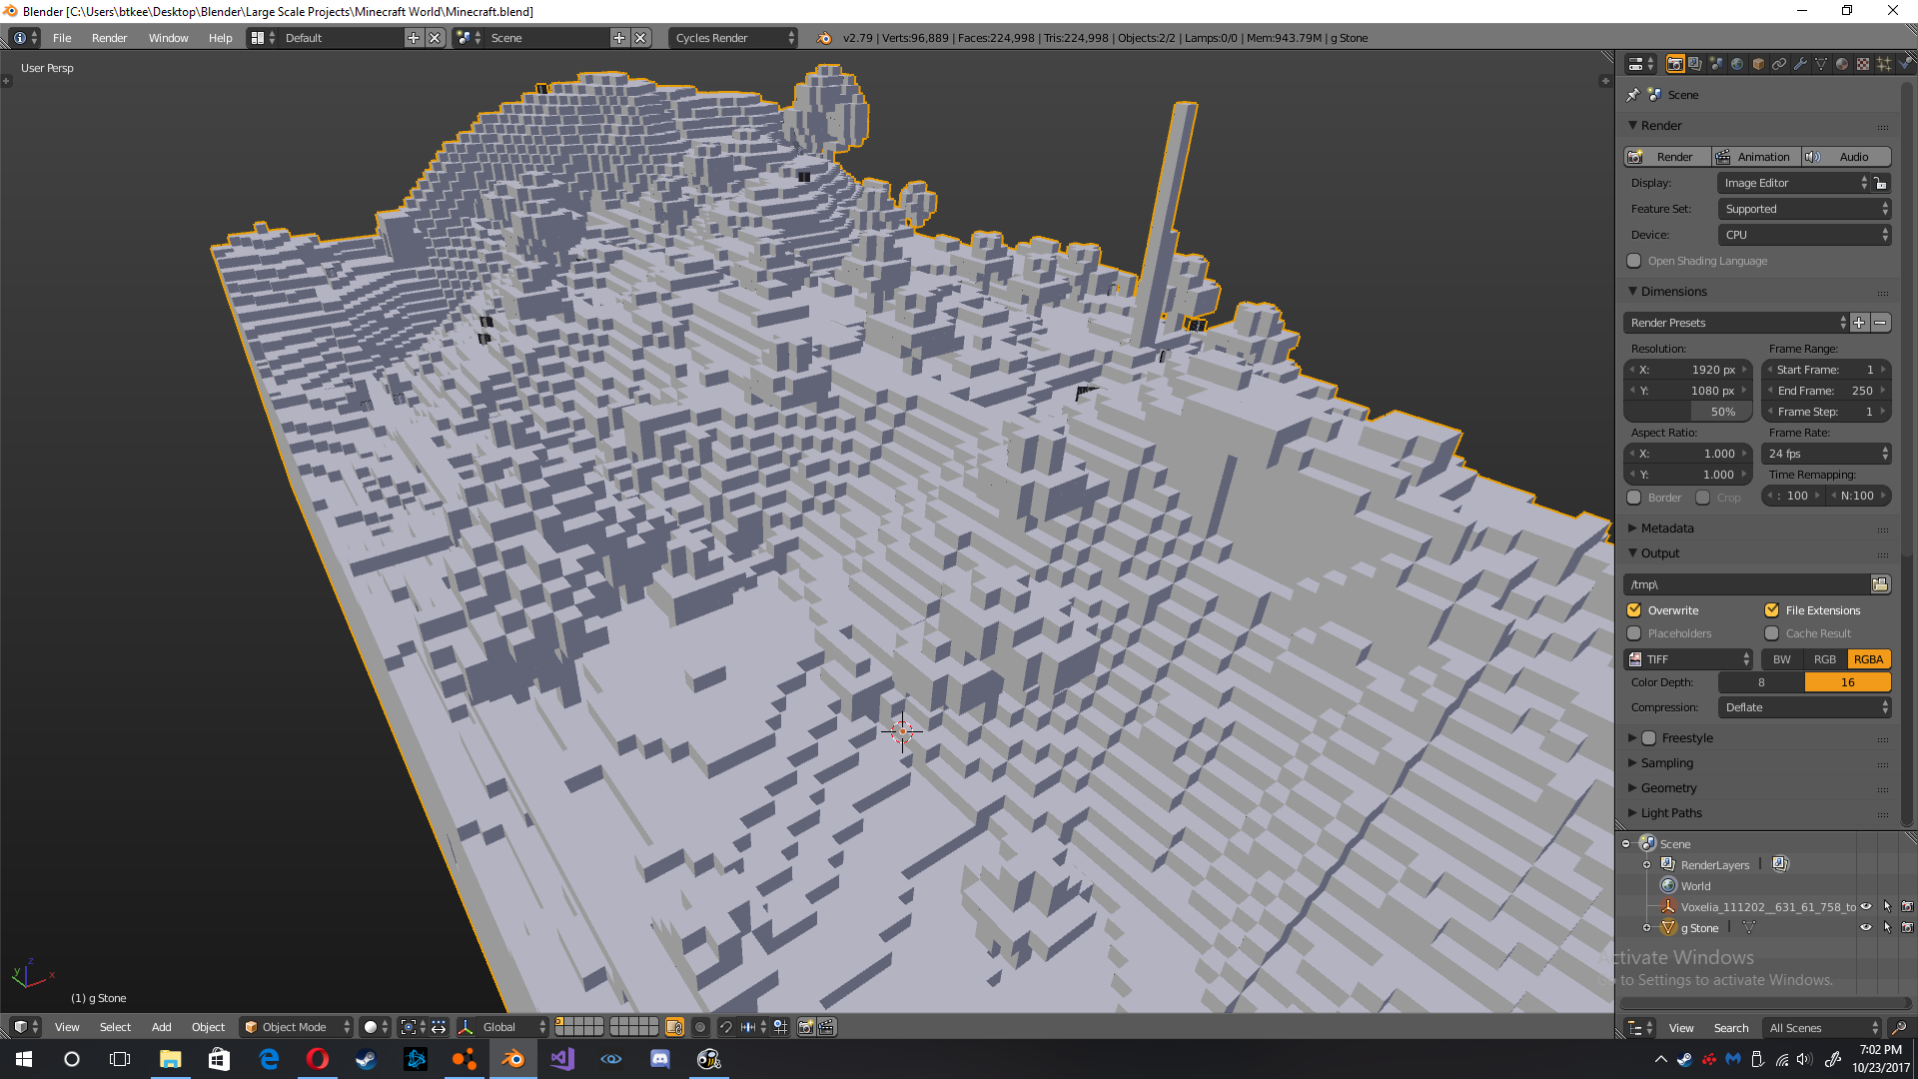This screenshot has height=1079, width=1918.
Task: Open the Mesh Data properties tab (triangle icon)
Action: pyautogui.click(x=1821, y=64)
